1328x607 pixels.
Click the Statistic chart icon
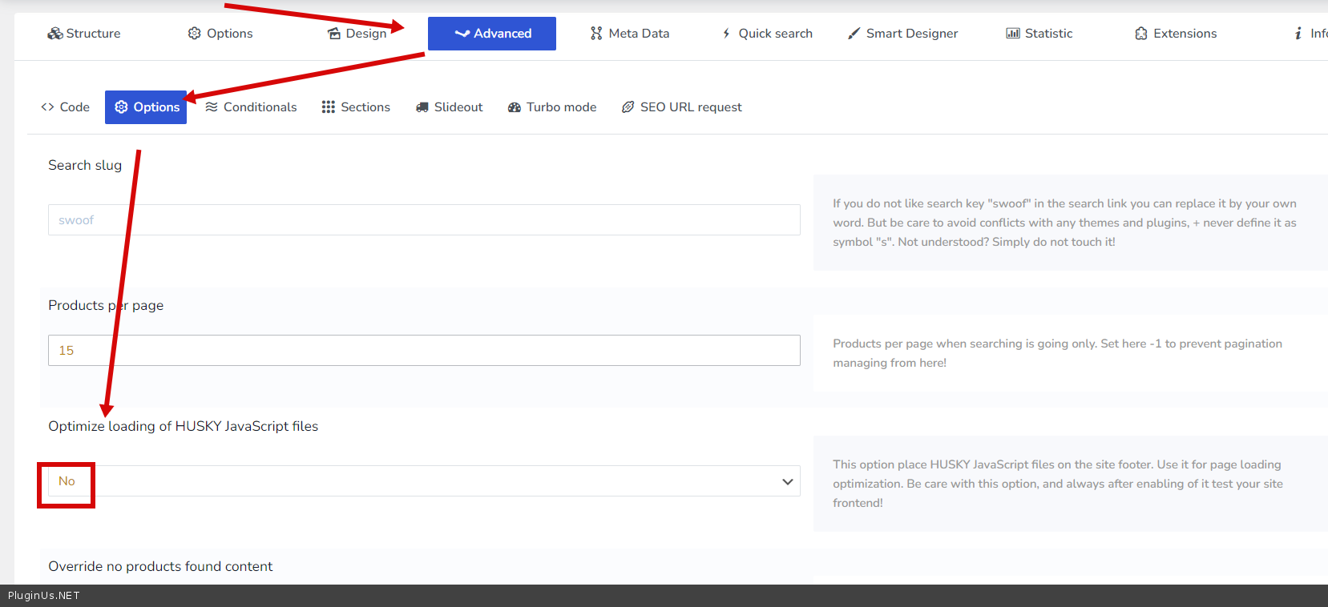point(1013,34)
